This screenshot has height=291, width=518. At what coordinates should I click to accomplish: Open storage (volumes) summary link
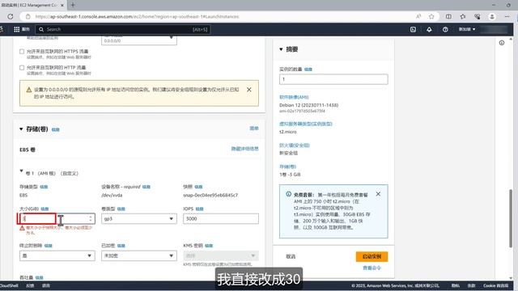click(288, 167)
